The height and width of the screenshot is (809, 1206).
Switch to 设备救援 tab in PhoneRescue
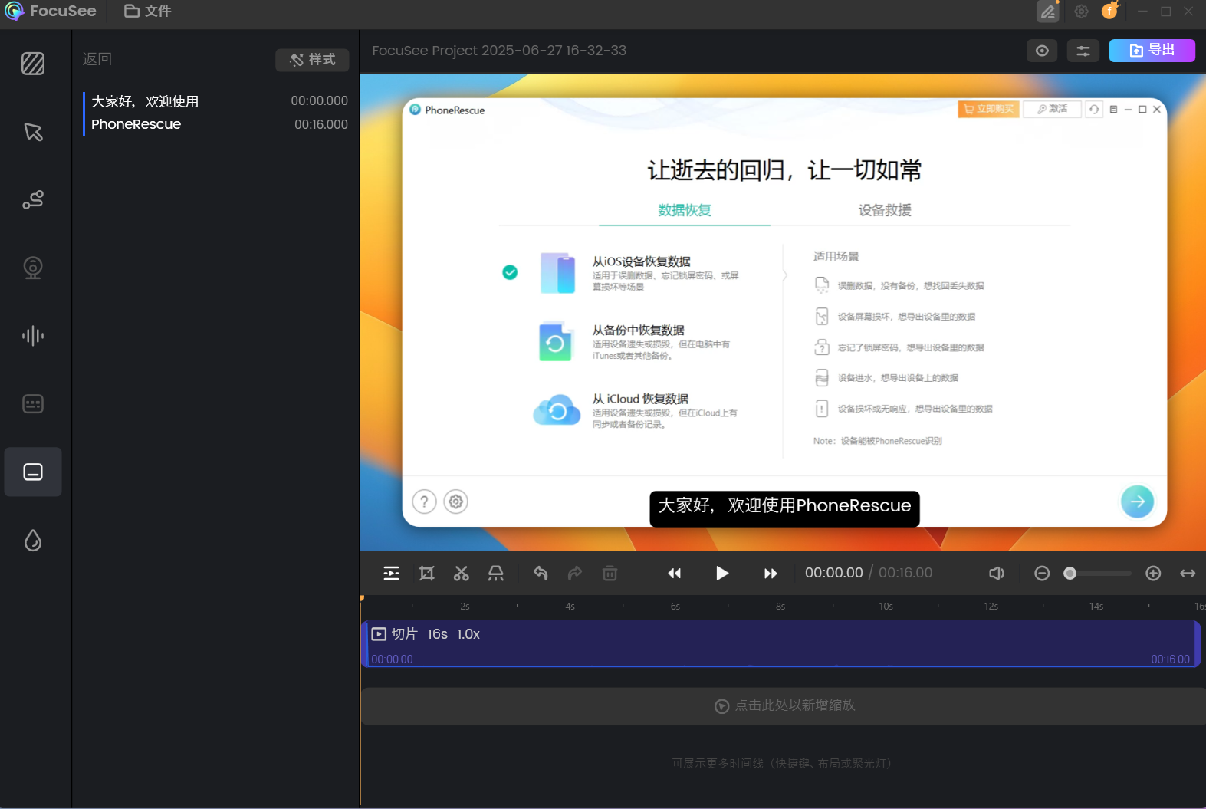pos(885,210)
